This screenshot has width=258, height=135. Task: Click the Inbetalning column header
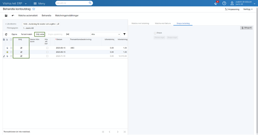(x=122, y=39)
